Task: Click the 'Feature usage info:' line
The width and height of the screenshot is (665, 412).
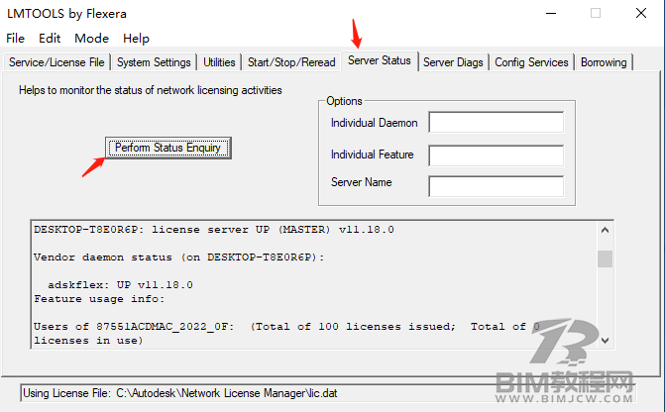Action: (x=99, y=299)
